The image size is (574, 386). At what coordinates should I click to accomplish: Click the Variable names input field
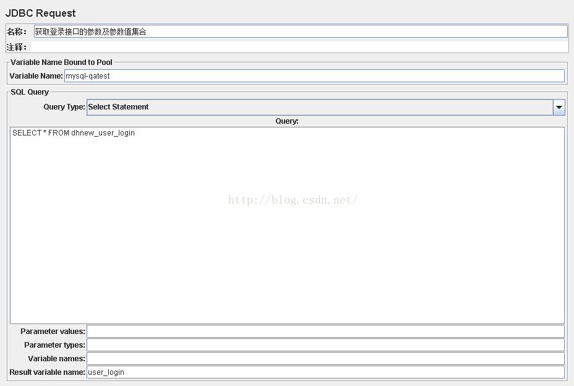point(326,359)
